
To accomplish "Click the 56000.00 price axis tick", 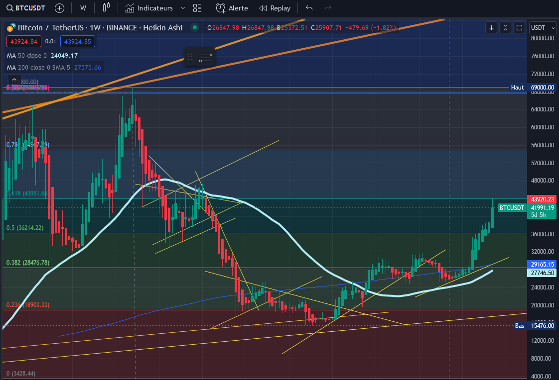I will [542, 145].
